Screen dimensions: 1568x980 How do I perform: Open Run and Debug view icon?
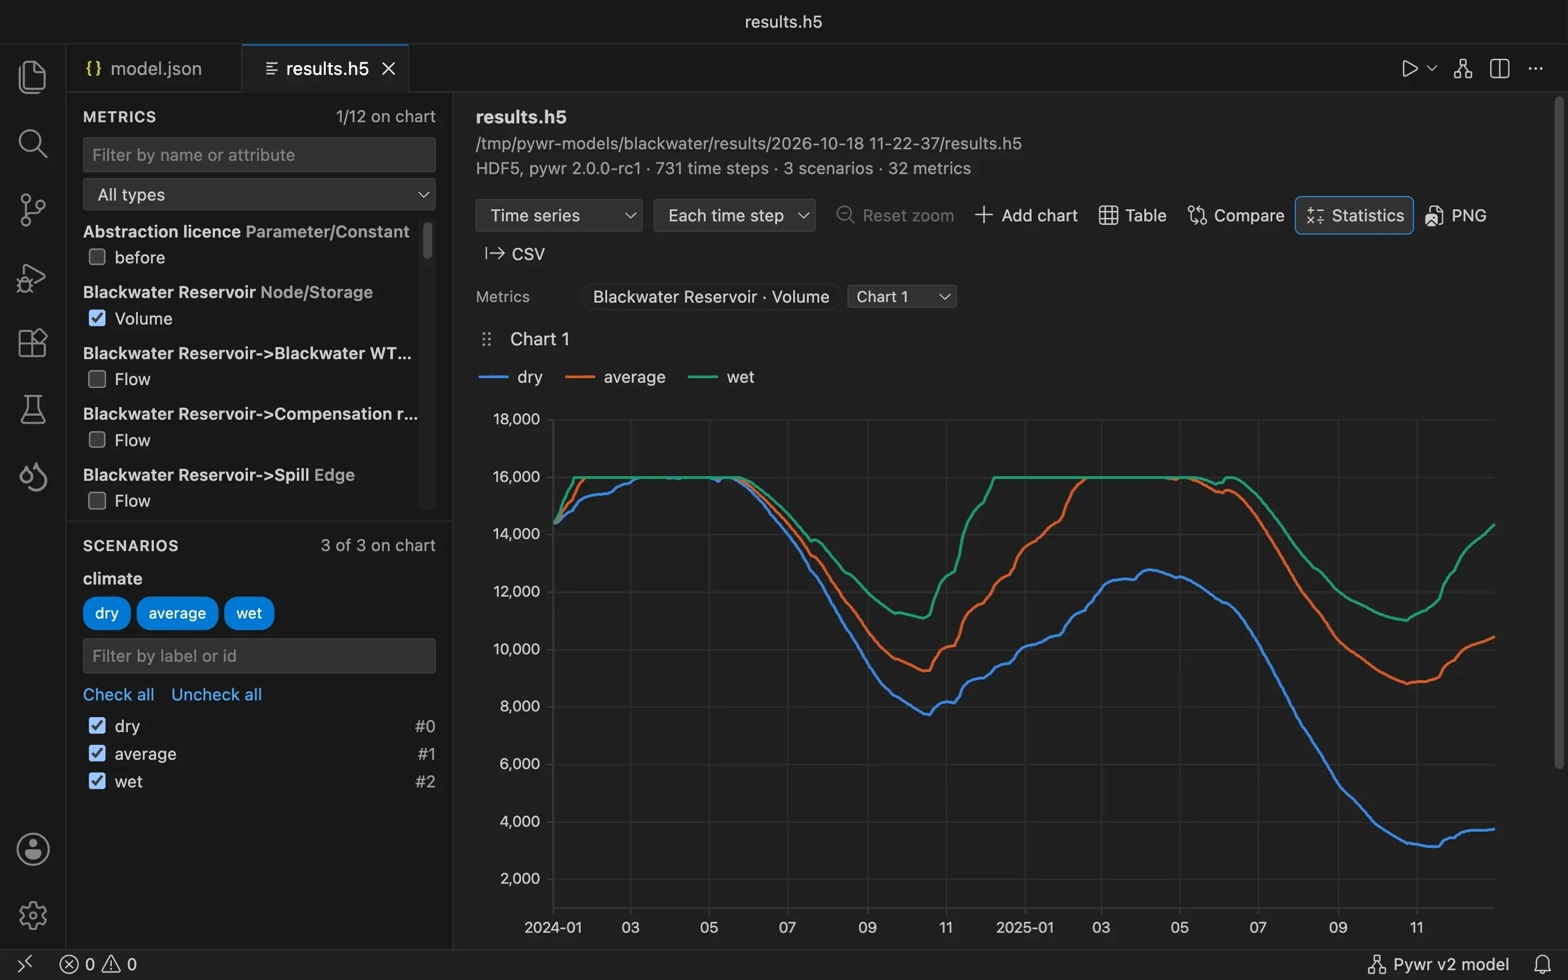tap(32, 277)
